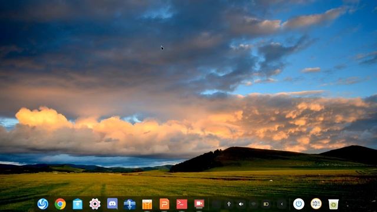Image resolution: width=377 pixels, height=212 pixels.
Task: Open the system settings gear
Action: pos(95,204)
